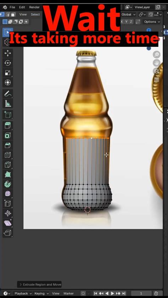This screenshot has height=298, width=168.
Task: Select the Edge Slide tool
Action: (x=7, y=204)
